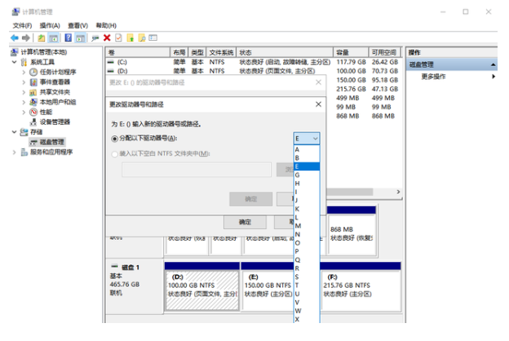The height and width of the screenshot is (341, 509).
Task: Select the 系统工具 tree node
Action: click(42, 62)
